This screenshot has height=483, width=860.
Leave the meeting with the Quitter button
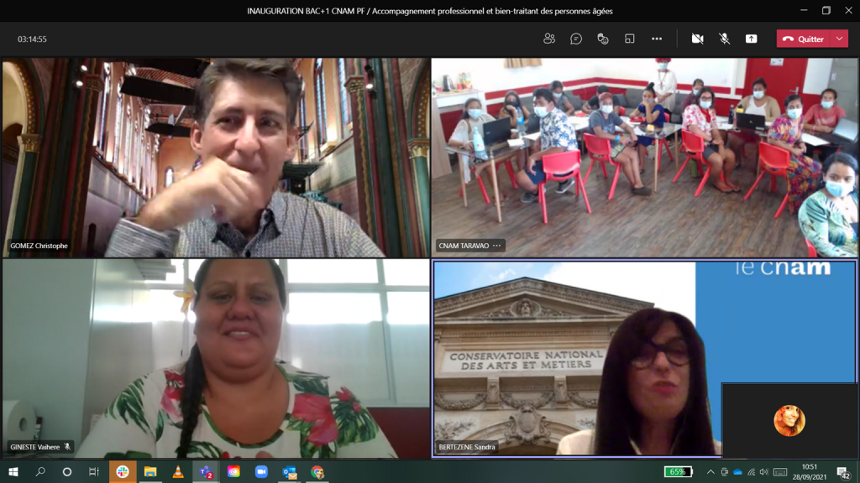click(805, 39)
